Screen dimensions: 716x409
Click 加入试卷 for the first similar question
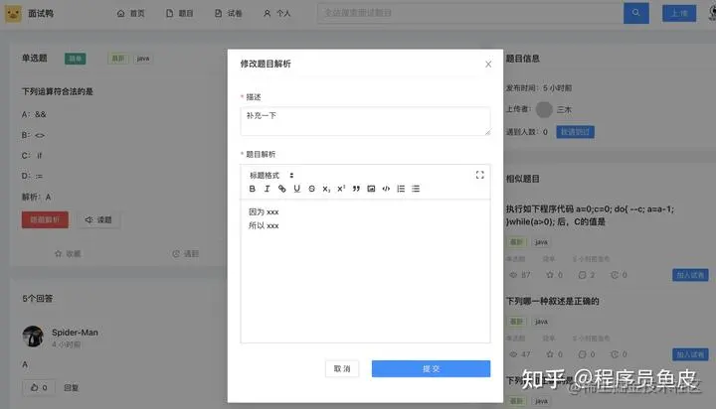690,275
